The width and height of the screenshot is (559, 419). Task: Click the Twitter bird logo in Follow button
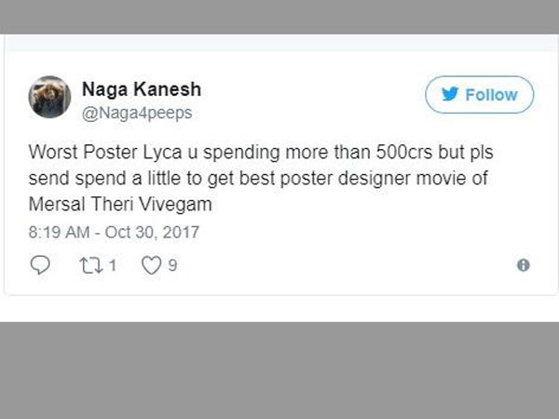coord(448,95)
